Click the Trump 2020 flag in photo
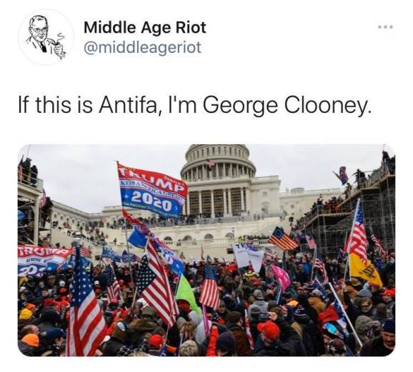 click(x=152, y=190)
